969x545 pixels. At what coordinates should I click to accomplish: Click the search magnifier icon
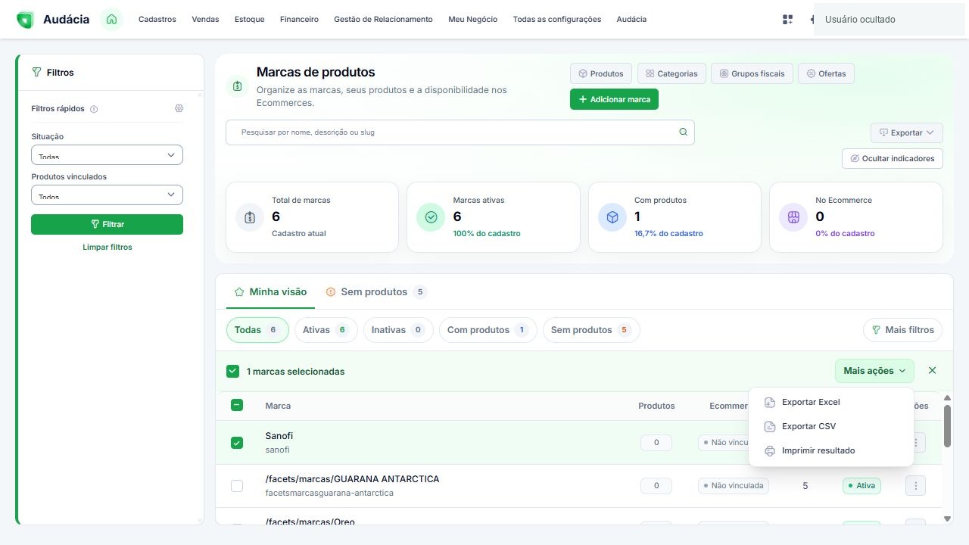tap(683, 132)
